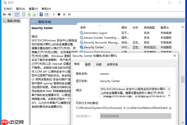Click the Restart service icon
187x125 pixels.
click(x=70, y=14)
